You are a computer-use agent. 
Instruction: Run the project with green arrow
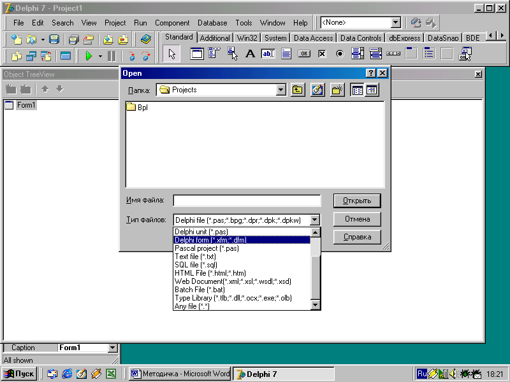pos(89,56)
